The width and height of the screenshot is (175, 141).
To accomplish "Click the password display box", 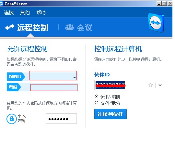I will tap(54, 87).
